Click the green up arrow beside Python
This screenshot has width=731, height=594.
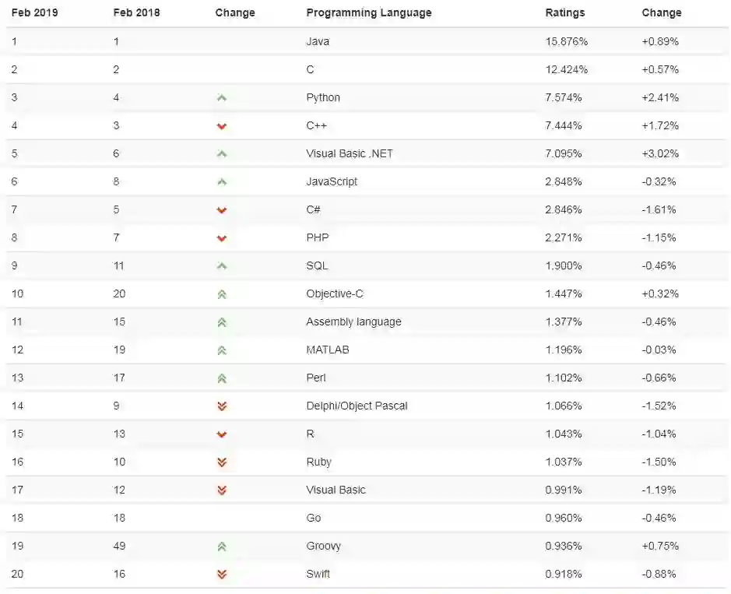click(222, 98)
